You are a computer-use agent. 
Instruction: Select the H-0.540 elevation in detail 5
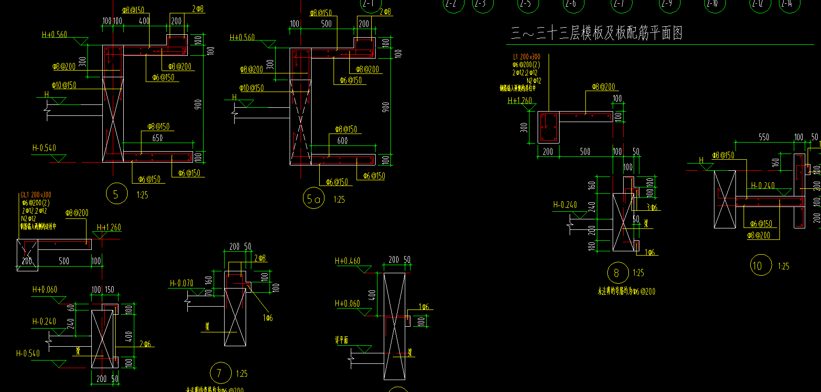pos(44,148)
